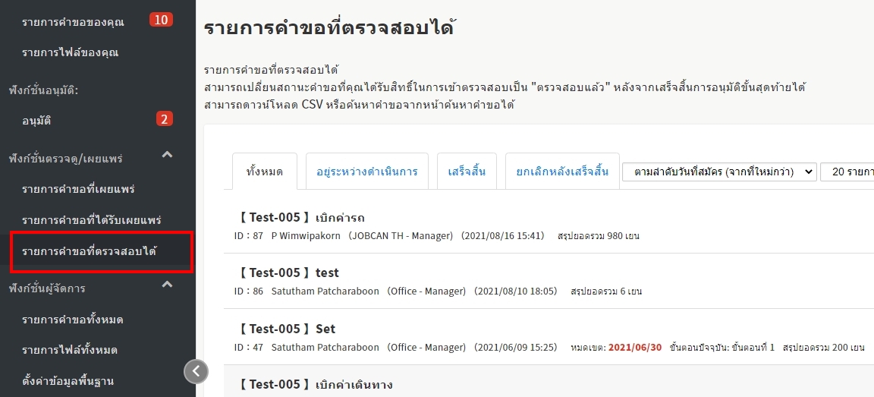Switch to เสร็จสิ้น tab
Image resolution: width=874 pixels, height=397 pixels.
coord(467,172)
